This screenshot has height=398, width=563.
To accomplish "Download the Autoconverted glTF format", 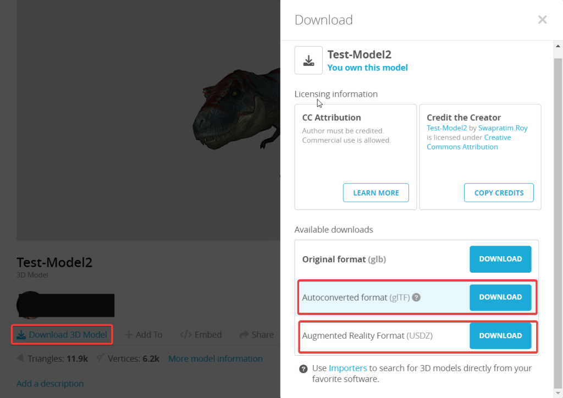I will click(500, 297).
